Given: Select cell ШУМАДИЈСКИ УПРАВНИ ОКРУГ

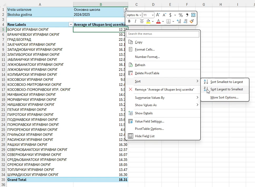Looking at the screenshot, I should pos(40,175).
